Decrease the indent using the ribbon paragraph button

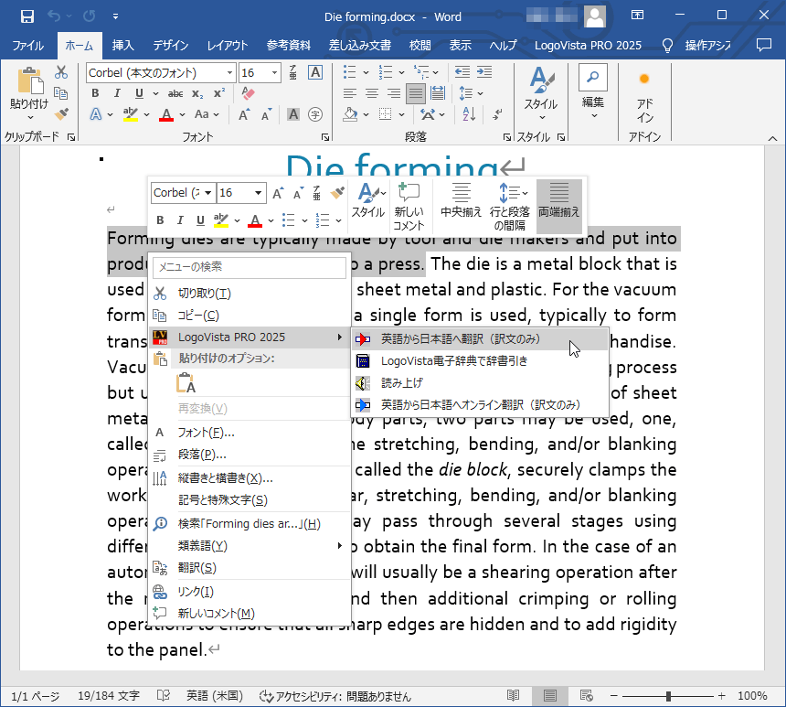point(462,72)
